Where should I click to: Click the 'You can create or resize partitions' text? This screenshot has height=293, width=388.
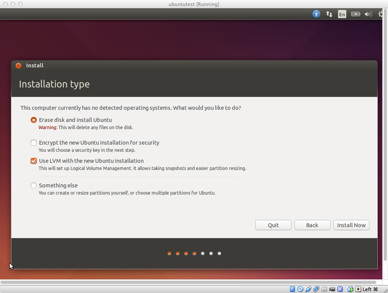(x=127, y=193)
